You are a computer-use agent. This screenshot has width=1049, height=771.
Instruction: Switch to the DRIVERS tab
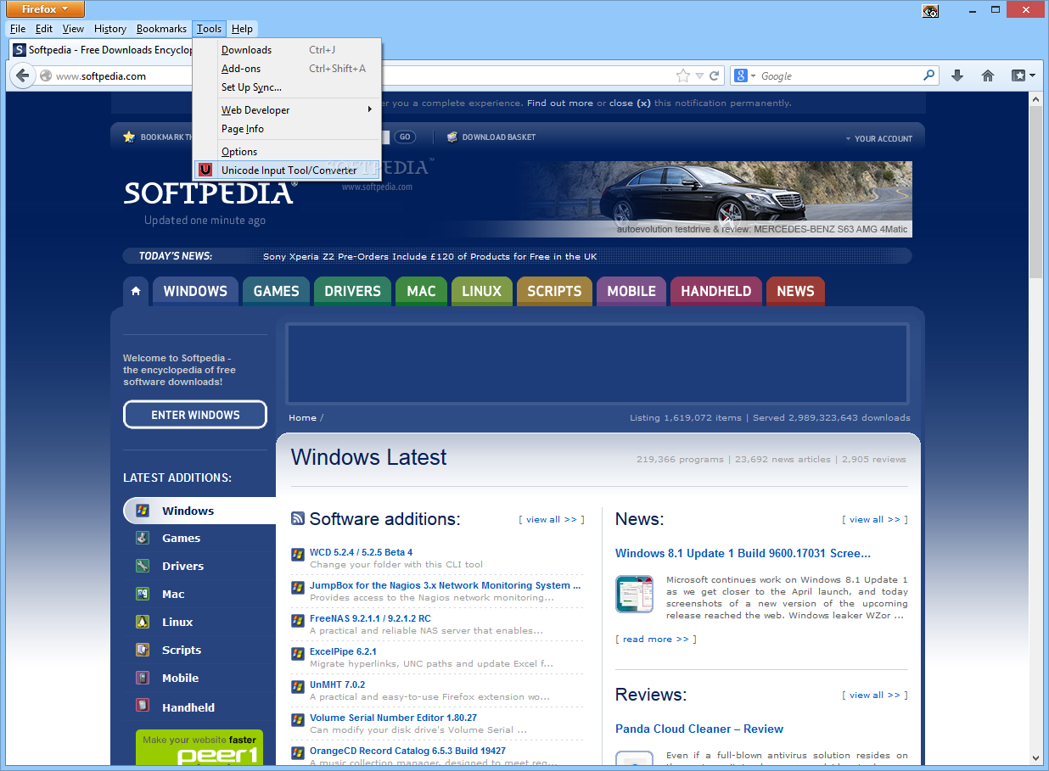352,291
